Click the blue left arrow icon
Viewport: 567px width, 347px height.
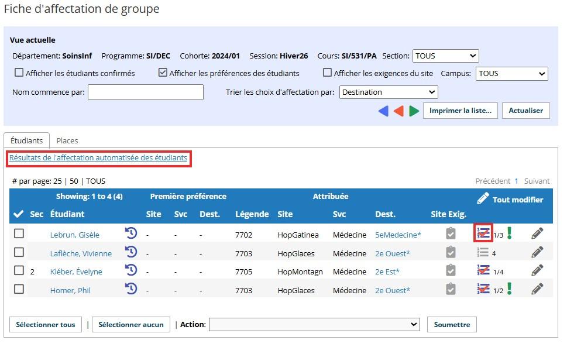(x=383, y=111)
